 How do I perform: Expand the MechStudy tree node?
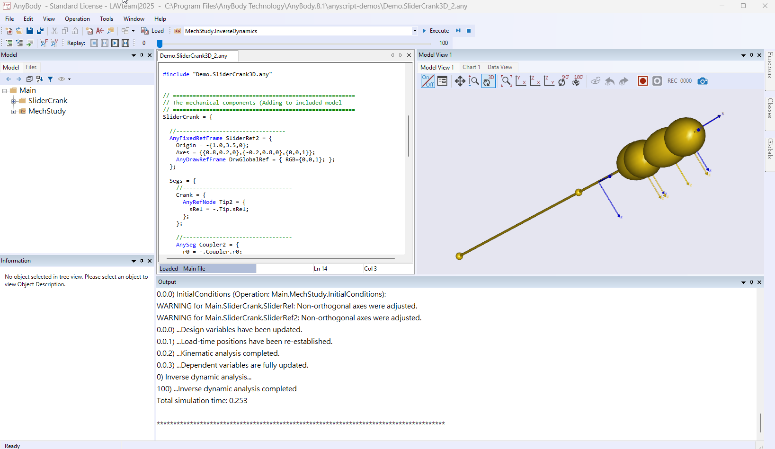[14, 111]
